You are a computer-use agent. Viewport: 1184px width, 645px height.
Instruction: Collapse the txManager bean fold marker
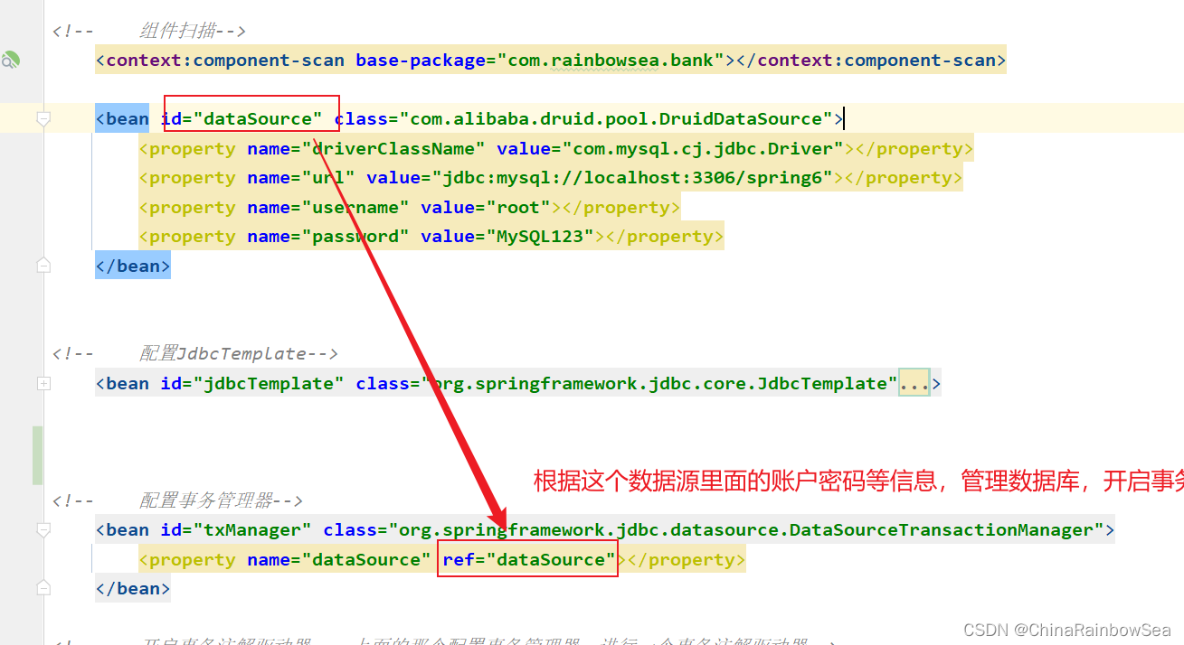43,529
